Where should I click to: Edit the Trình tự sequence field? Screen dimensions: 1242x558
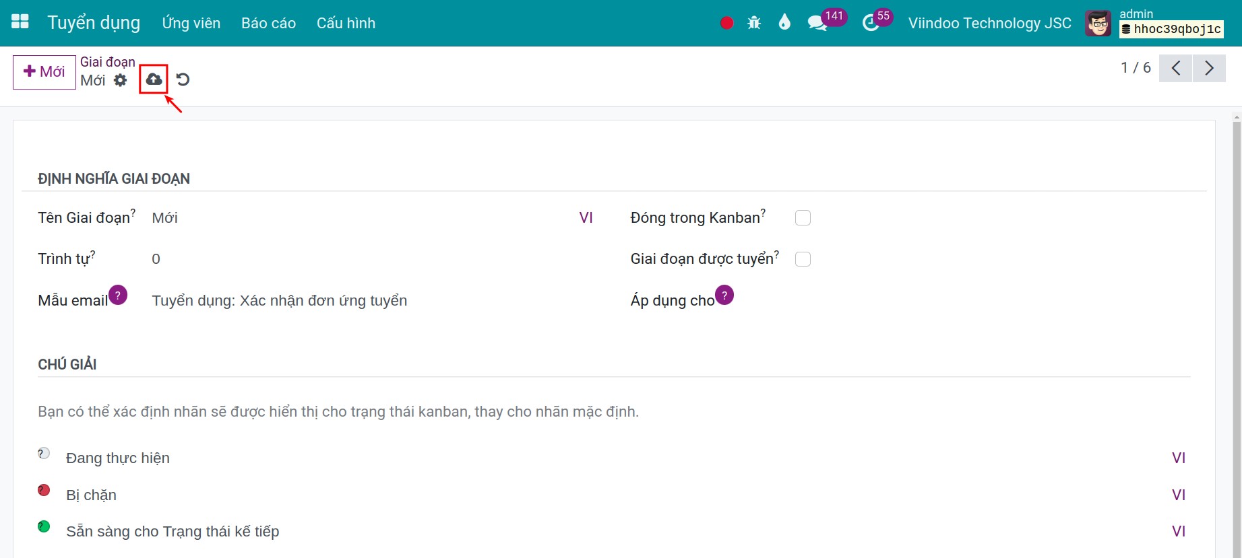[x=373, y=259]
